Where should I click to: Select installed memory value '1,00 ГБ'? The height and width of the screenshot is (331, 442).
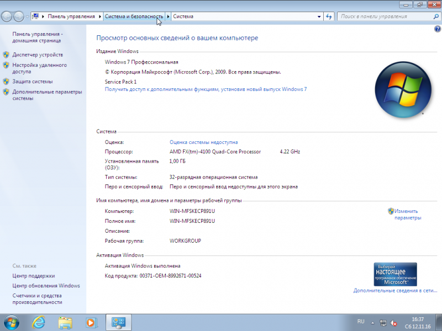(x=177, y=161)
